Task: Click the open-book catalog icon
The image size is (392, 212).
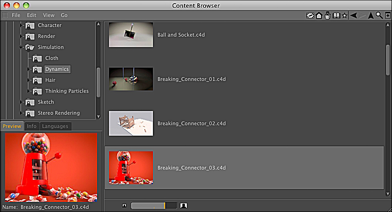Action: (x=336, y=15)
